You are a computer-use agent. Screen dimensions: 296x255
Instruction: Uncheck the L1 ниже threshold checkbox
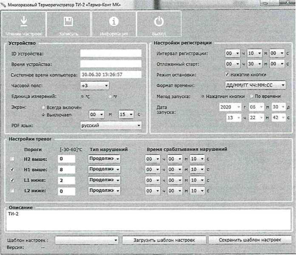click(12, 180)
